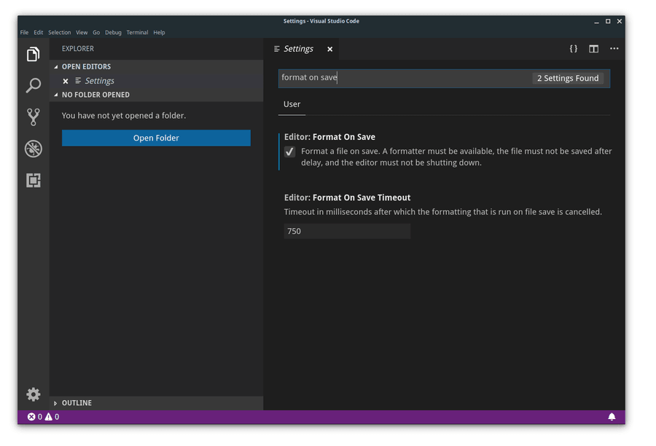Click the Manage gear at bottom left
Viewport: 656px width, 446px height.
coord(33,394)
